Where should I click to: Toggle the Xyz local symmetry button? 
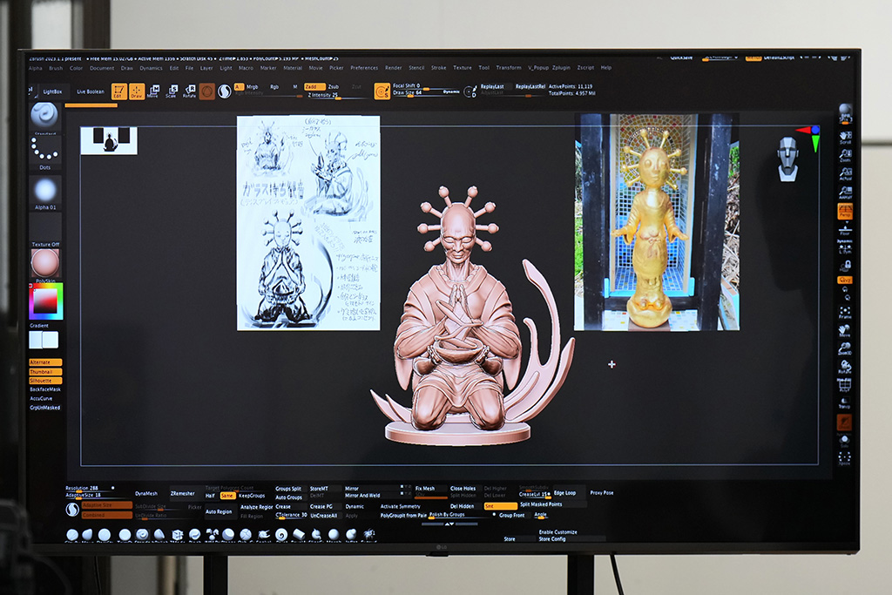pos(845,281)
